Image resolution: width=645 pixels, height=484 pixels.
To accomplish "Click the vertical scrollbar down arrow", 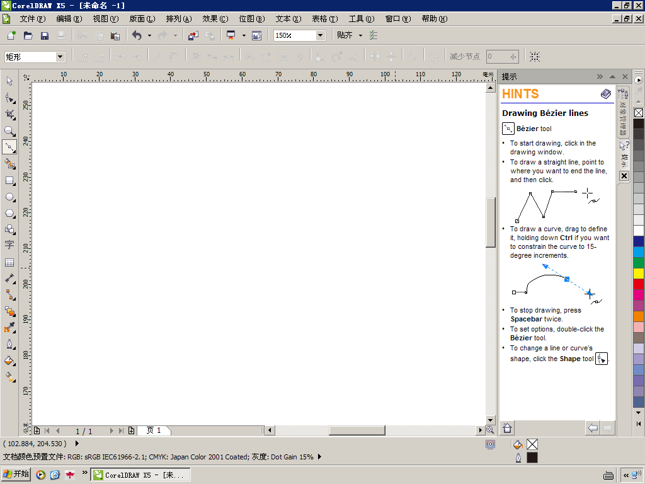I will click(490, 420).
